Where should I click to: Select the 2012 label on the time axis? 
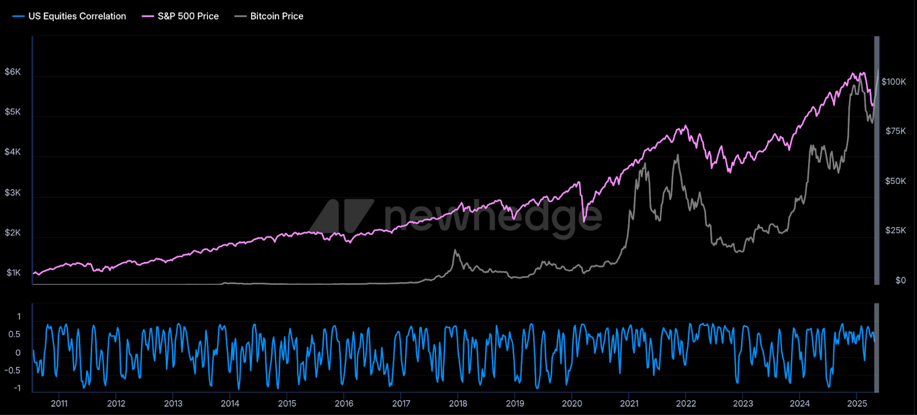tap(116, 404)
